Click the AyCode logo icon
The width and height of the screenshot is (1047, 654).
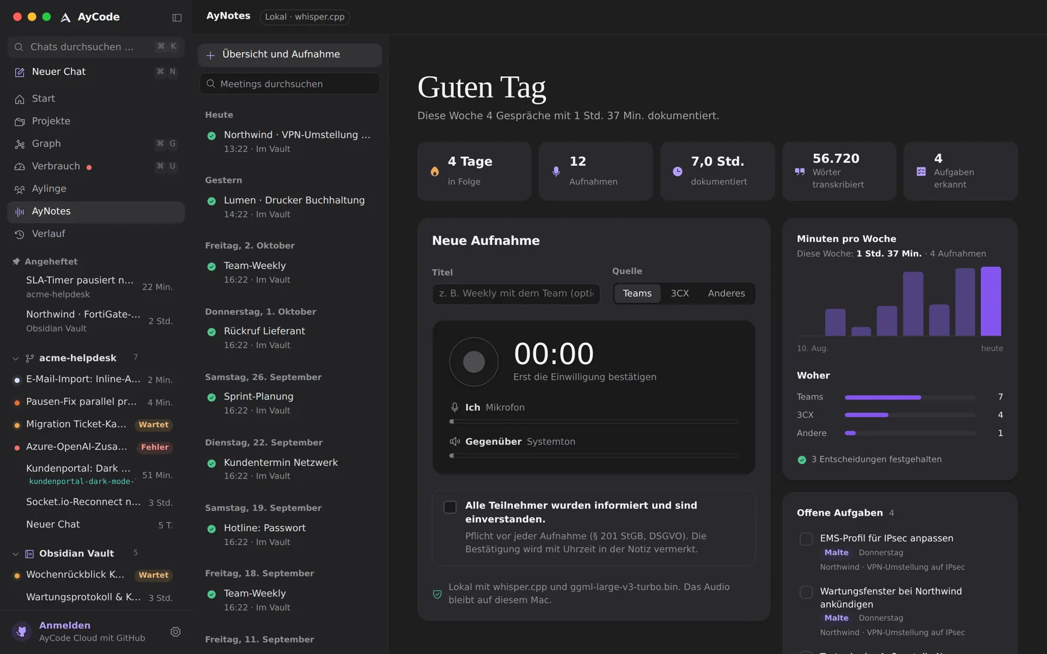66,17
